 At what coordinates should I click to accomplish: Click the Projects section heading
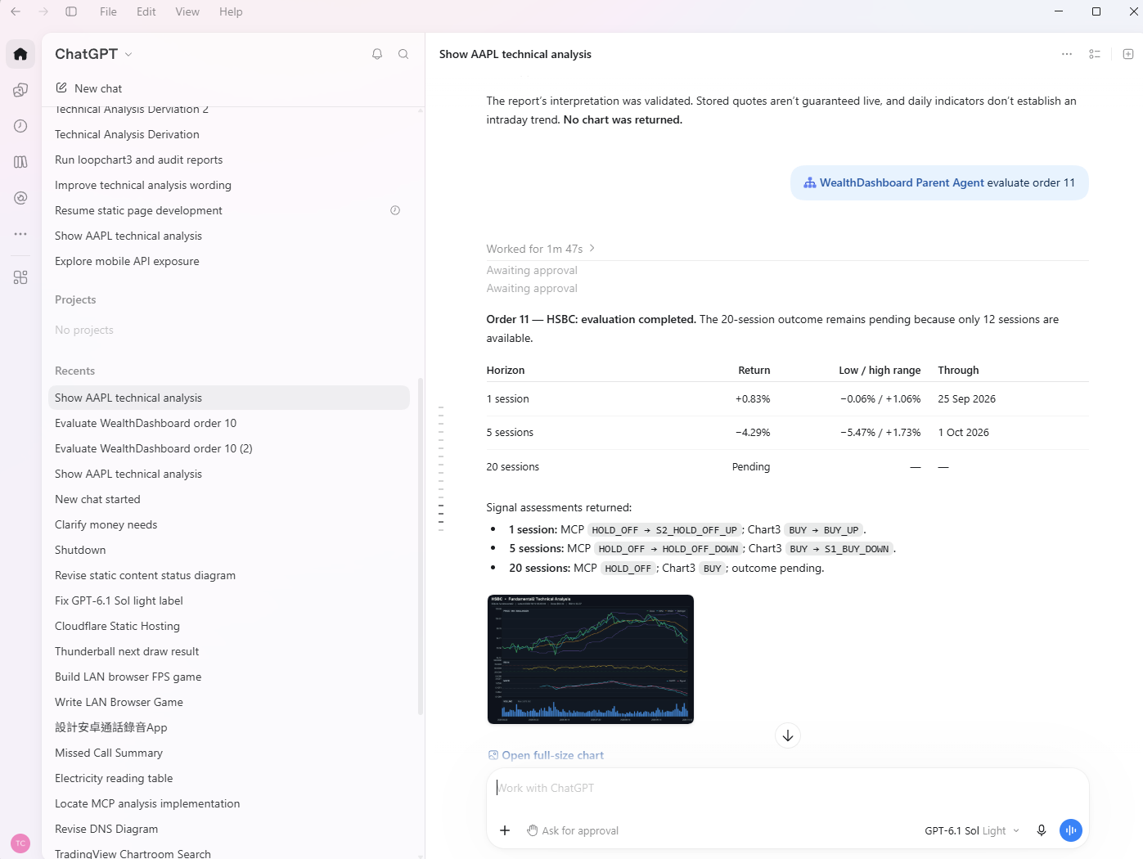click(x=75, y=299)
